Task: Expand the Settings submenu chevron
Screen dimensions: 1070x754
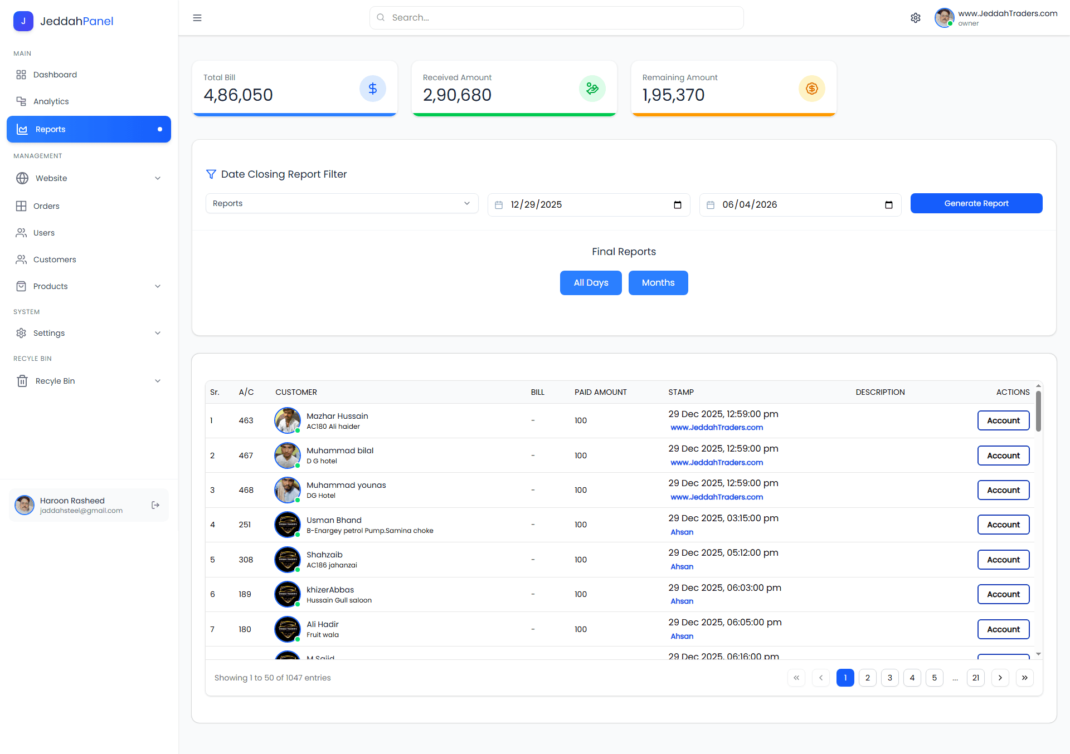Action: tap(158, 333)
